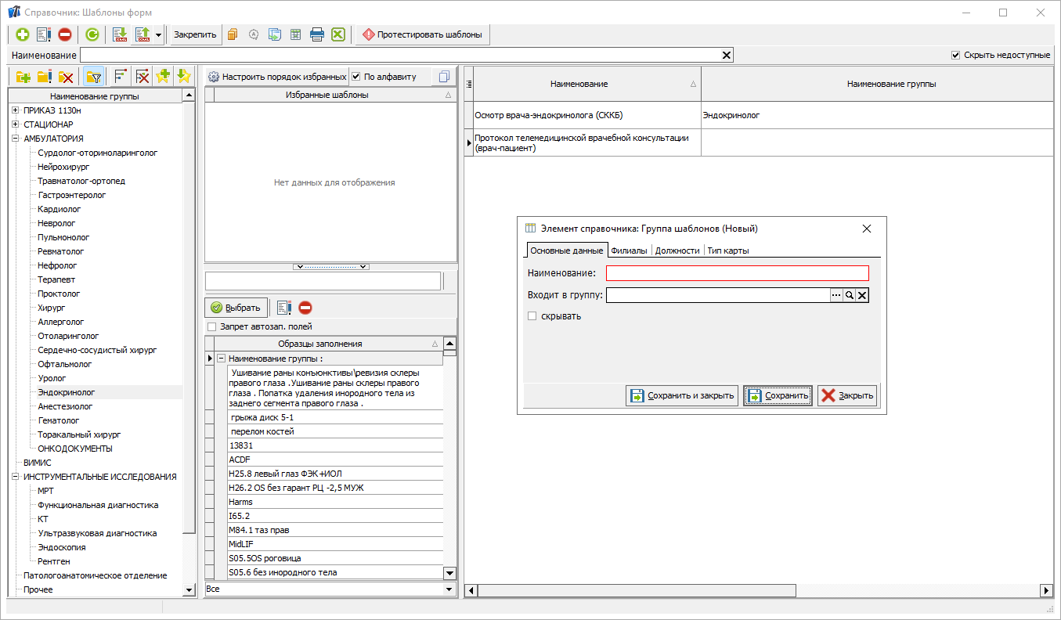Image resolution: width=1061 pixels, height=620 pixels.
Task: Toggle the folder filter icon
Action: click(94, 76)
